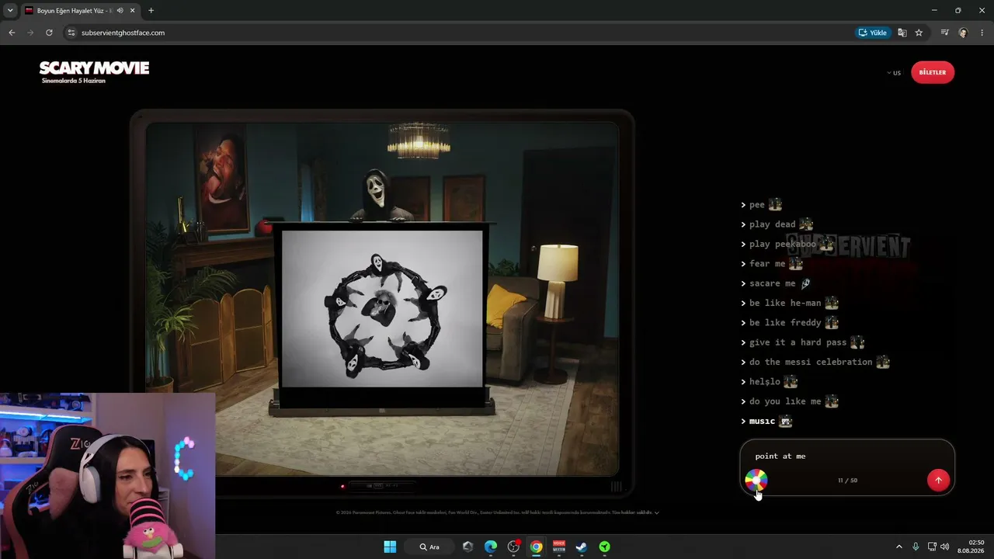The height and width of the screenshot is (559, 994).
Task: Open the Chrome three-dot menu
Action: 982,33
